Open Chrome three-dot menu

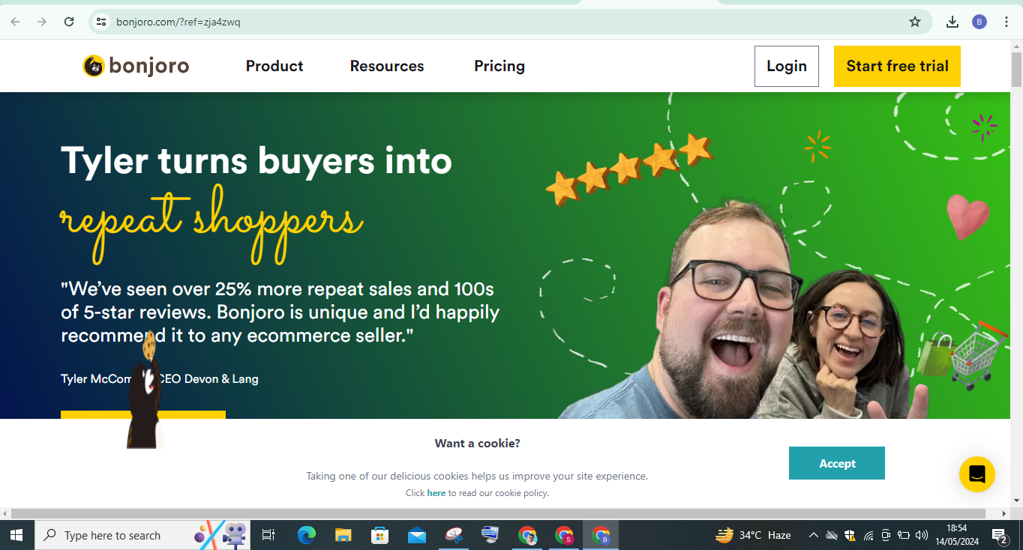(x=1006, y=22)
